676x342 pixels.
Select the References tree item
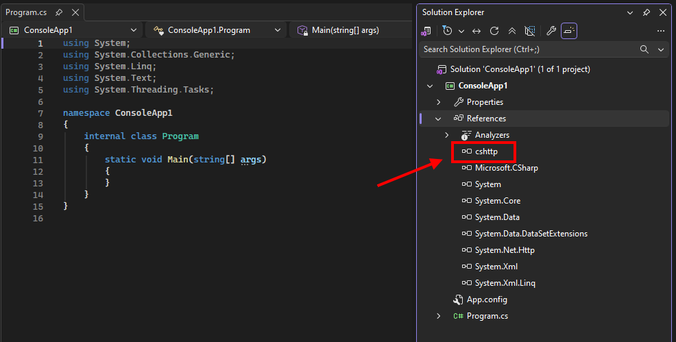[x=486, y=119]
